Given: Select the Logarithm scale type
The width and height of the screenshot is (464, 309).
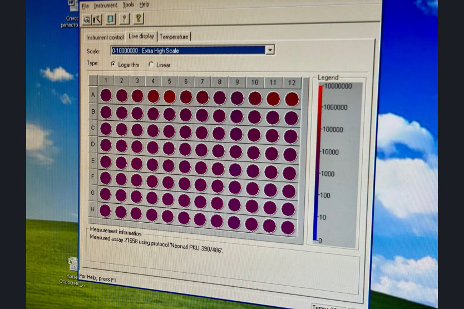Looking at the screenshot, I should pos(113,64).
